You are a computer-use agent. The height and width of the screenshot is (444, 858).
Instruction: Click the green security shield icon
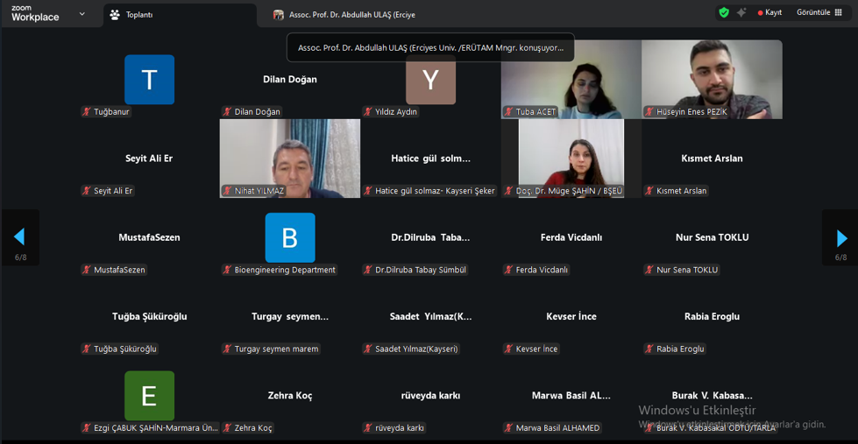coord(723,13)
